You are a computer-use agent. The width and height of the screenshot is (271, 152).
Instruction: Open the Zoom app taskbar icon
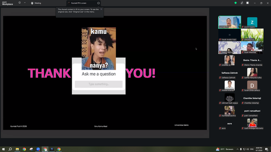point(38,149)
